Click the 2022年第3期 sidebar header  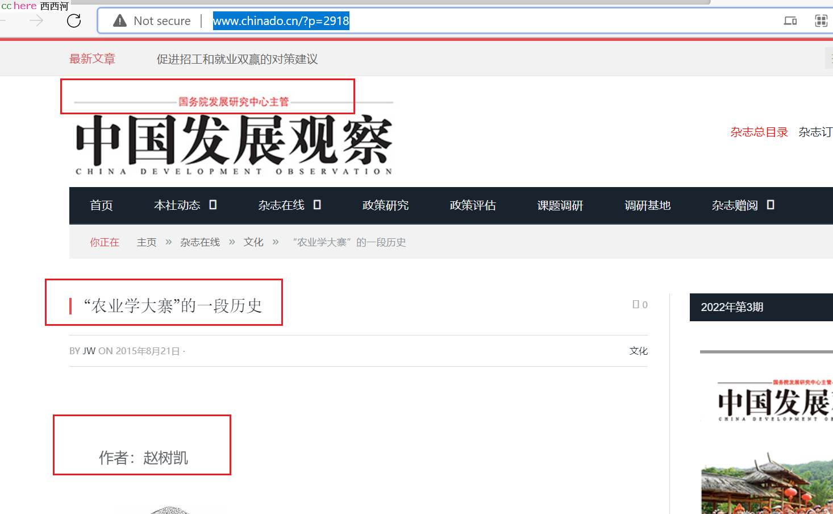[x=761, y=307]
